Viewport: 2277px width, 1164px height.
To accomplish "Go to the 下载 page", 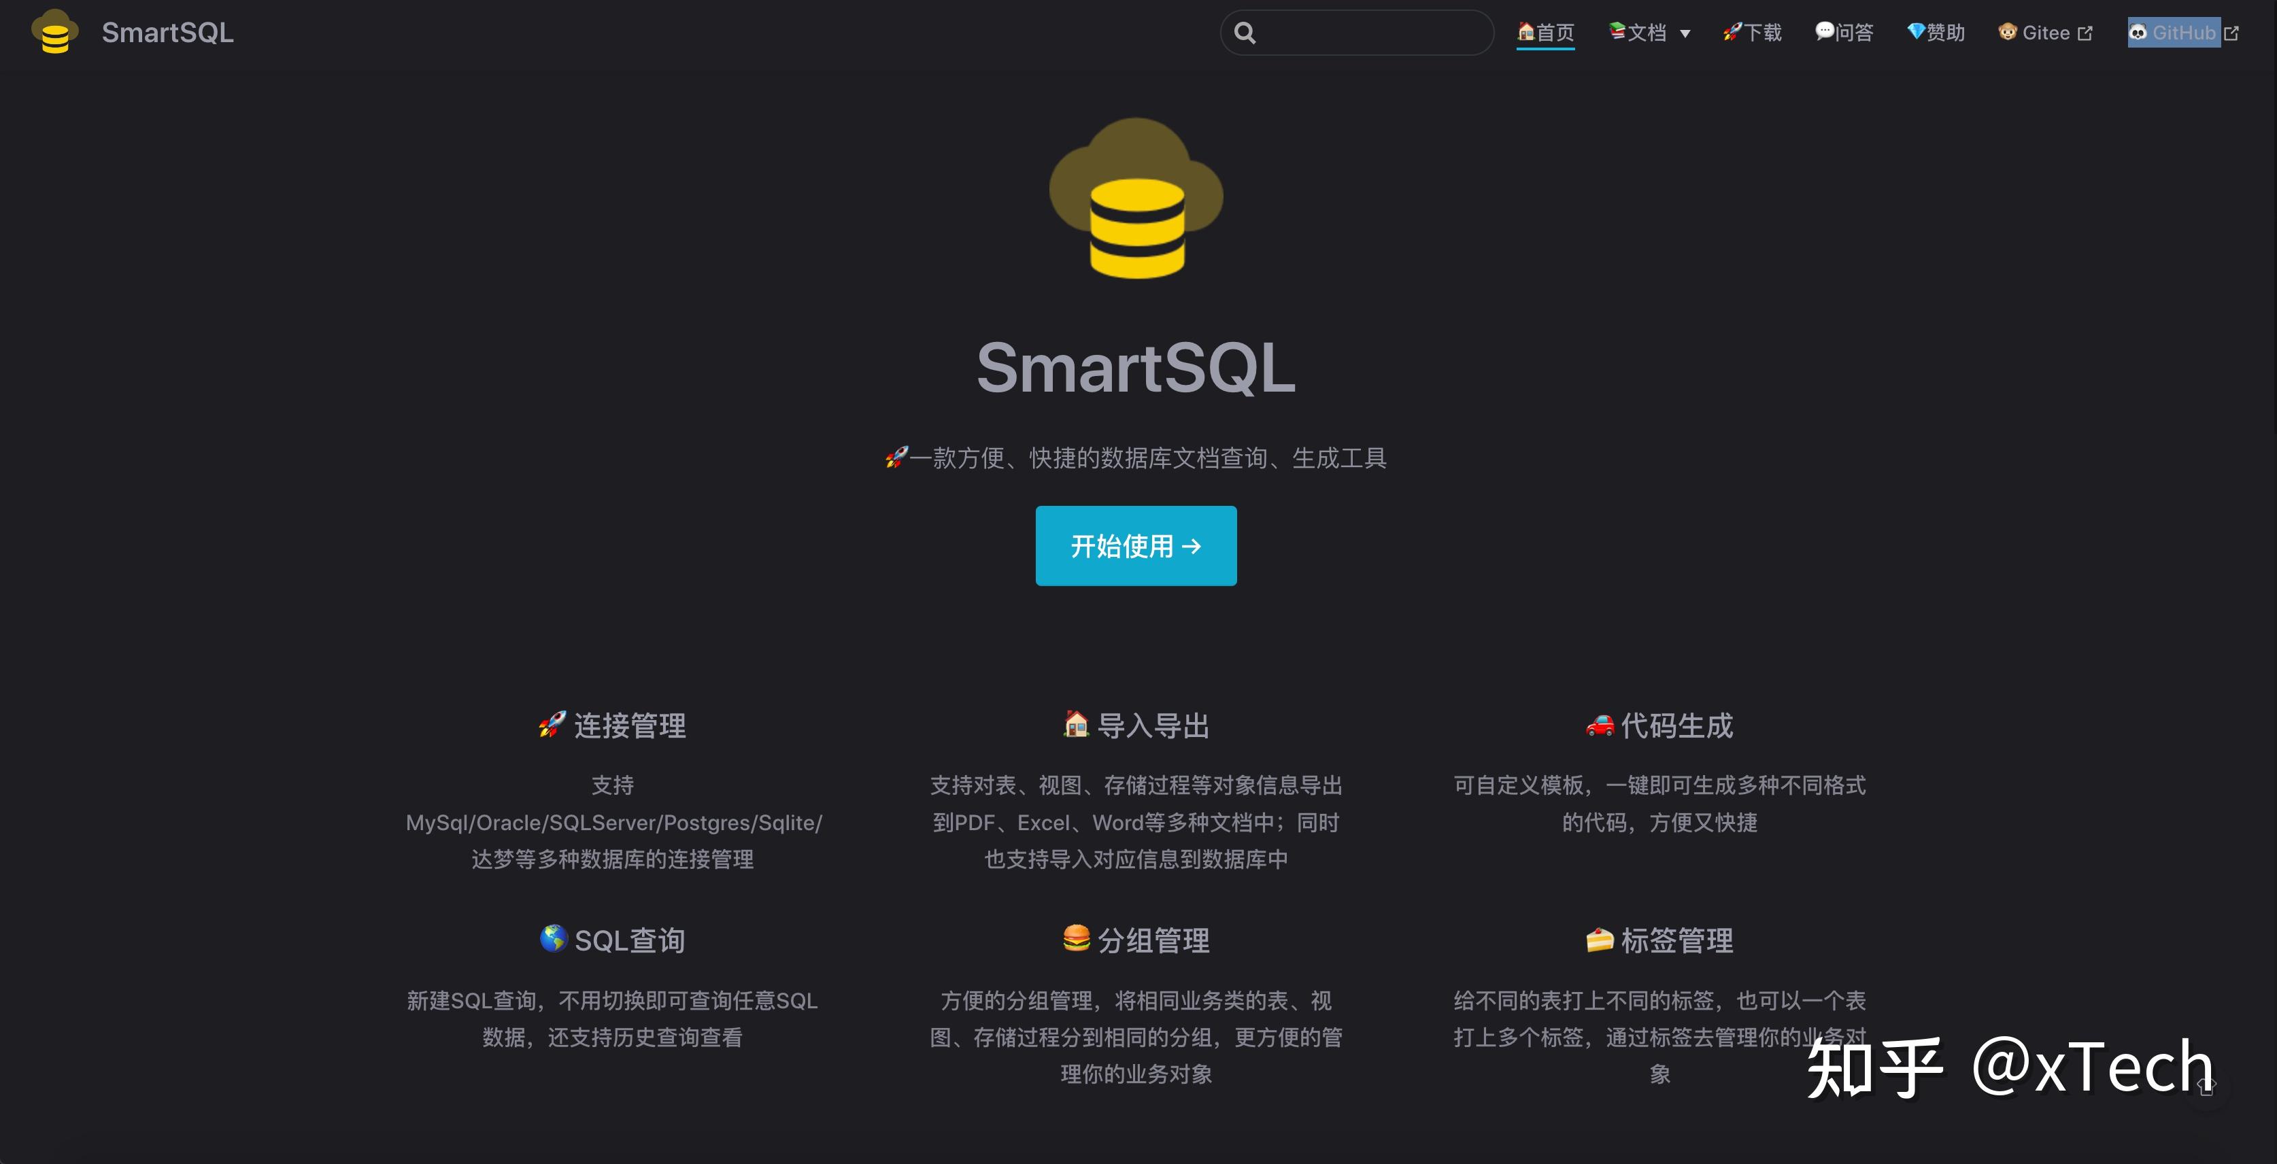I will pos(1752,33).
